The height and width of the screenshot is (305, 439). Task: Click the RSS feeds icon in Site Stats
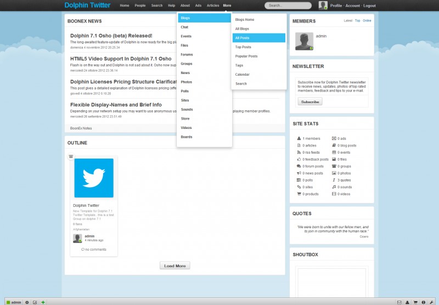pos(299,152)
